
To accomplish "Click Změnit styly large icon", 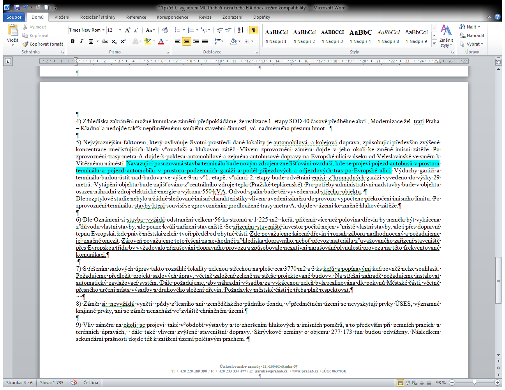I will point(446,36).
